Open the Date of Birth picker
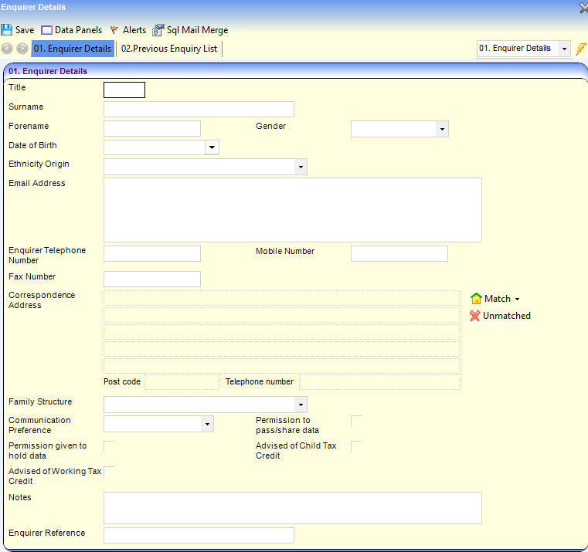 212,148
